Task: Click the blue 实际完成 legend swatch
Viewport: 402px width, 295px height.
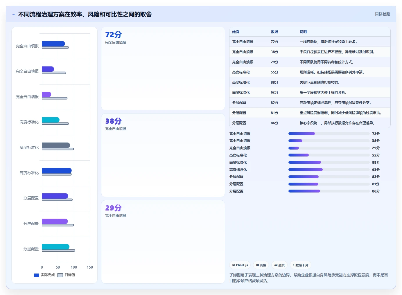Action: (x=36, y=275)
